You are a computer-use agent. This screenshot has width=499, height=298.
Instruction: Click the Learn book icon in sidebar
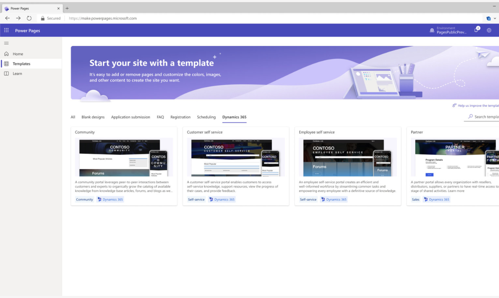(6, 74)
